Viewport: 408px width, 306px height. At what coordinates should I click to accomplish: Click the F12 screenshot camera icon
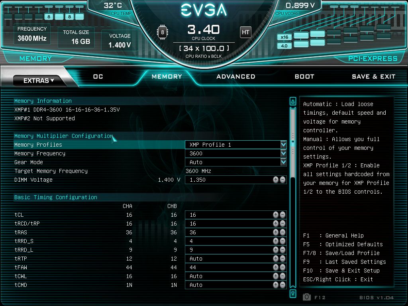point(307,297)
